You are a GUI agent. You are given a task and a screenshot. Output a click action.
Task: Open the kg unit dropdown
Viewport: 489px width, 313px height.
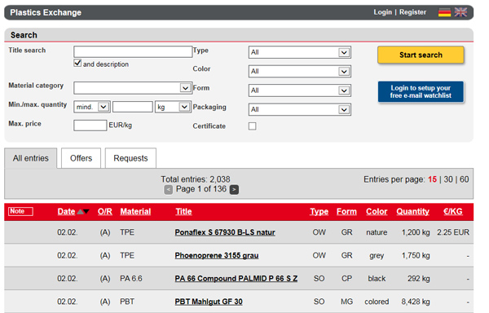(173, 107)
